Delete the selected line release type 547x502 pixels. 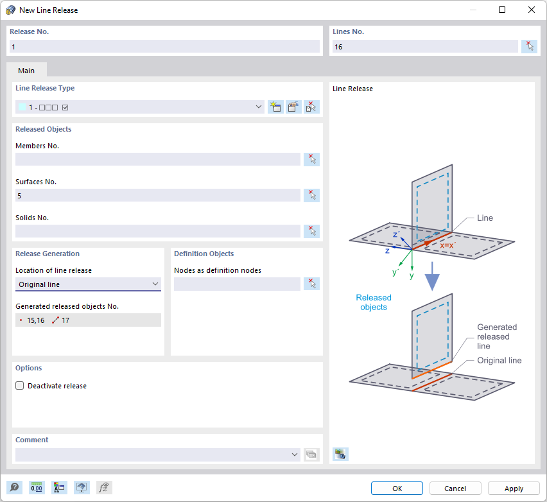tap(311, 107)
